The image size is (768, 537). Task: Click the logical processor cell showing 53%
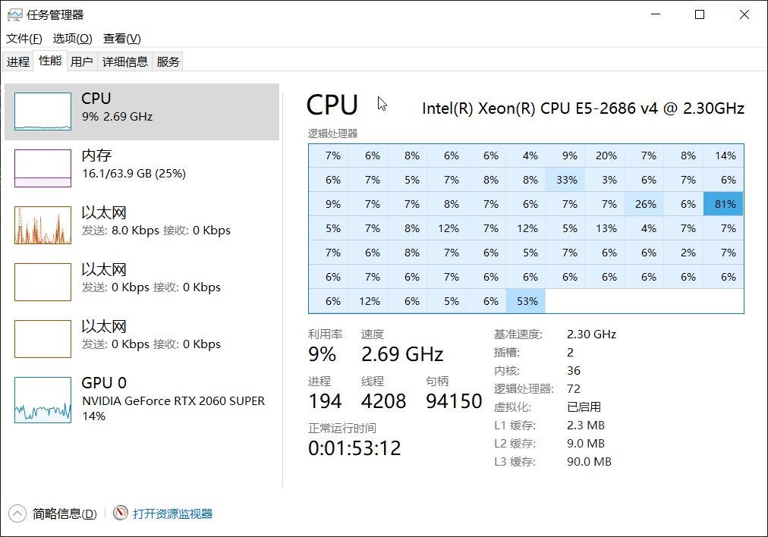tap(527, 301)
